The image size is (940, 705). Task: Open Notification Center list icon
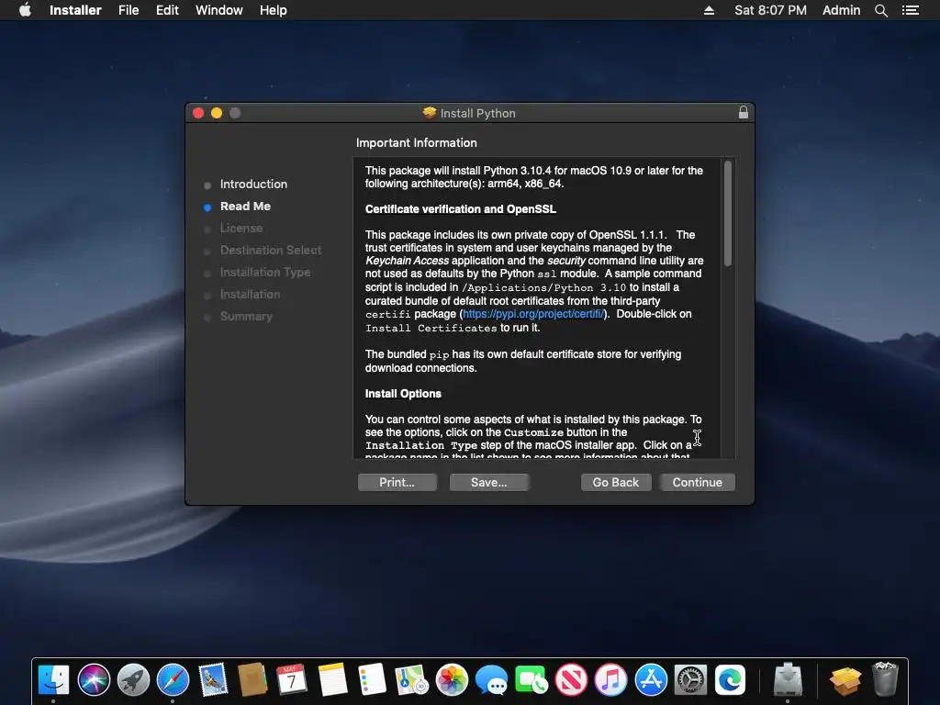[x=911, y=10]
